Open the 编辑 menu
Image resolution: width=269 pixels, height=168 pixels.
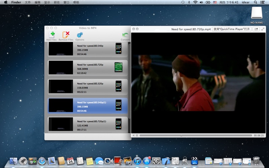pyautogui.click(x=37, y=2)
